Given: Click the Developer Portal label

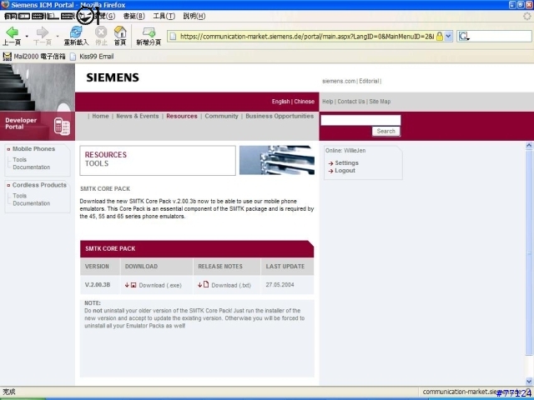Looking at the screenshot, I should tap(21, 123).
